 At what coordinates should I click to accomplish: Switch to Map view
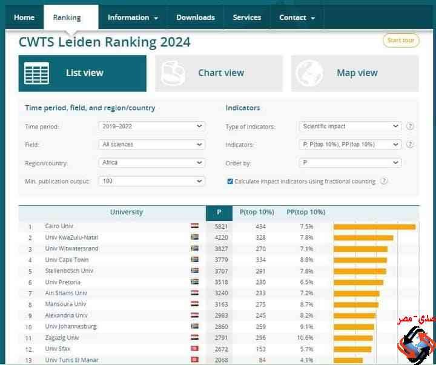click(x=354, y=73)
